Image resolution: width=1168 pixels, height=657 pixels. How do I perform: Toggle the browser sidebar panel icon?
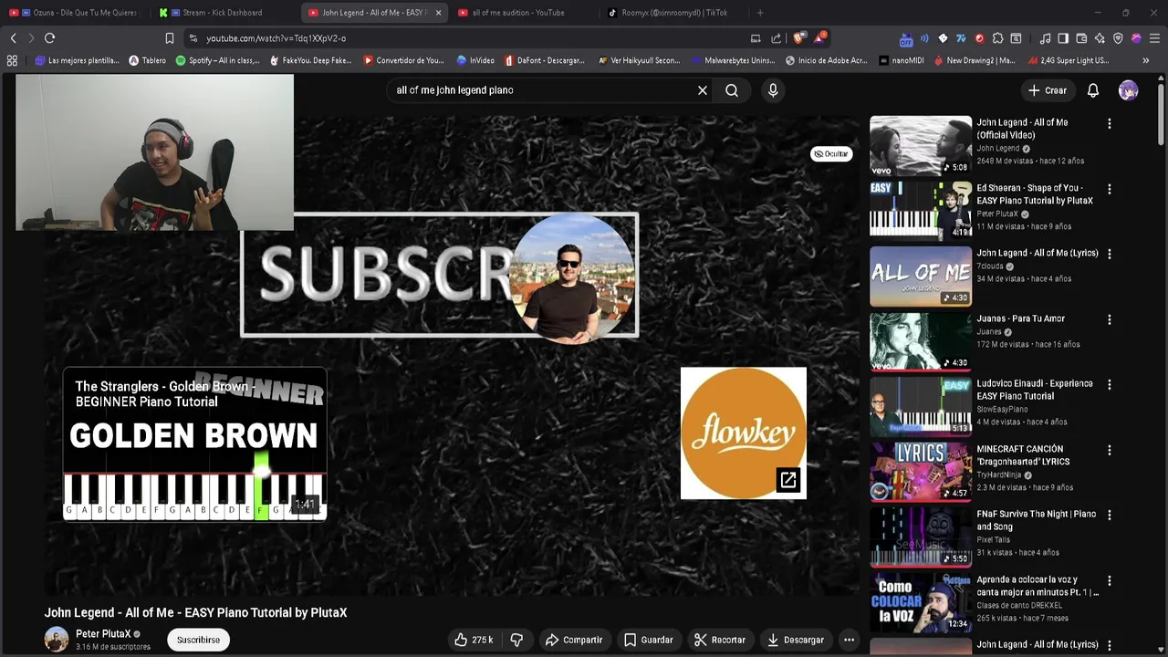click(x=1063, y=38)
